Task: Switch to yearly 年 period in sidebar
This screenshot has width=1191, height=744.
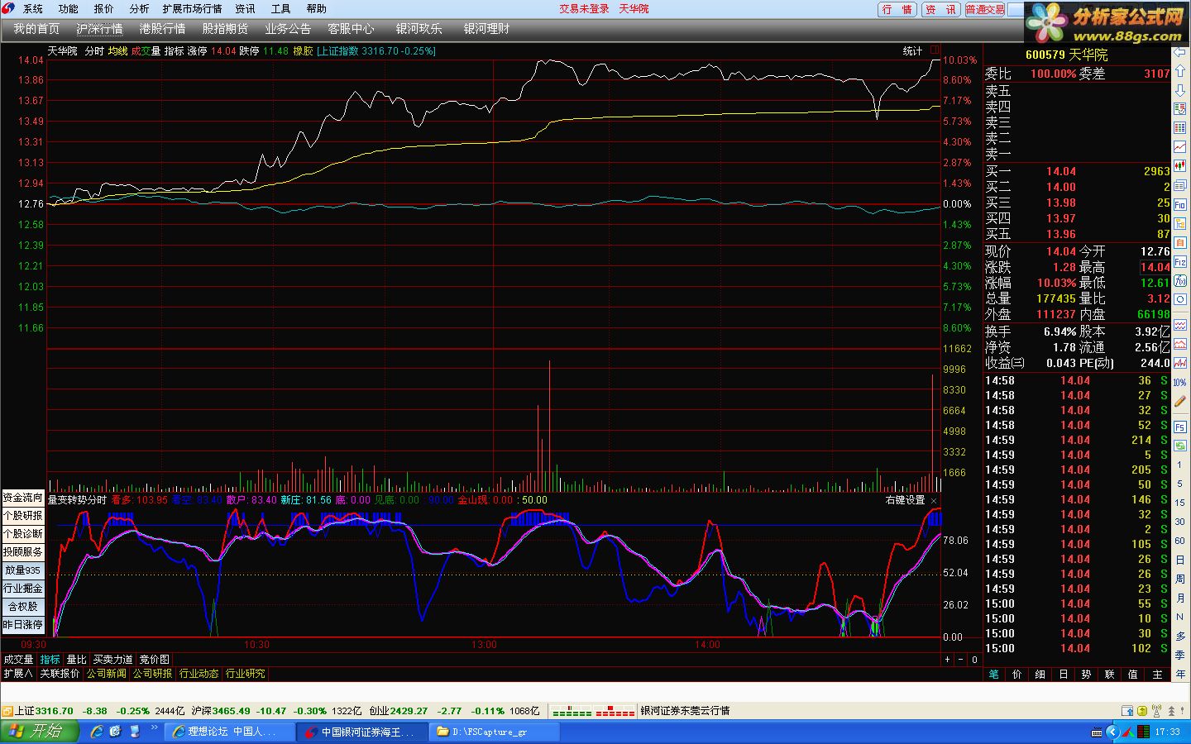Action: point(1180,675)
